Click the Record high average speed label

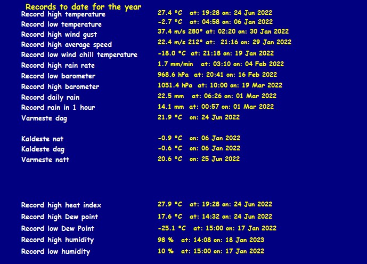(66, 45)
